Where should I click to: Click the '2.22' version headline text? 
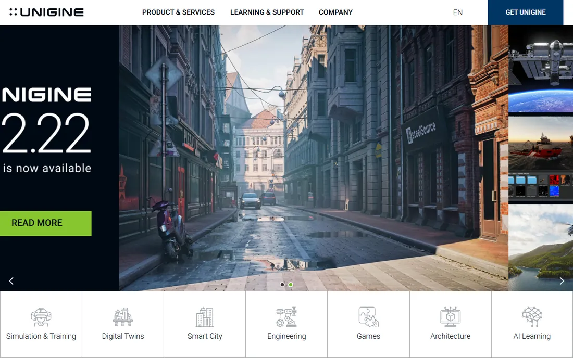[x=46, y=133]
